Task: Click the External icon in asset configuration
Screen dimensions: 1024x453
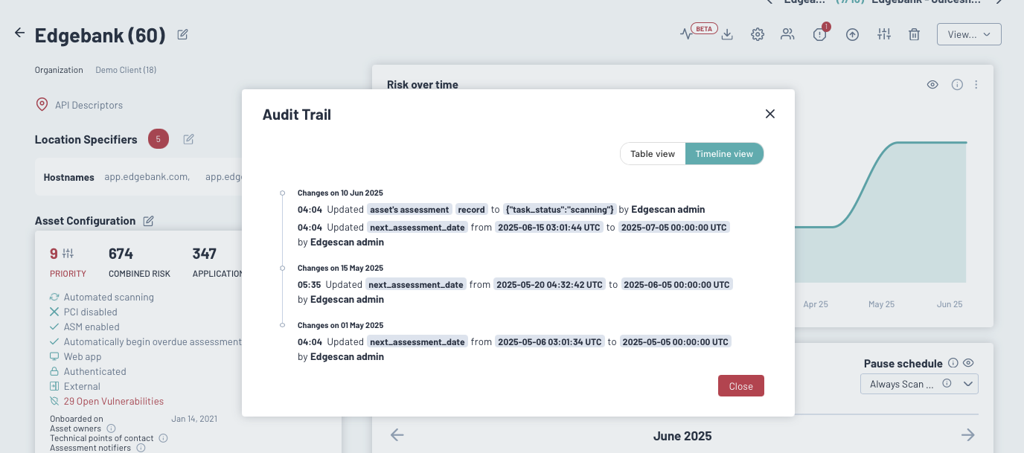Action: 54,387
